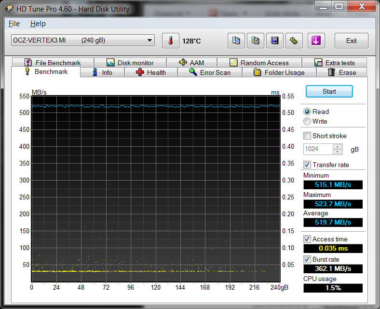Click the purple down arrow icon
Viewport: 380px width, 309px height.
coord(316,41)
